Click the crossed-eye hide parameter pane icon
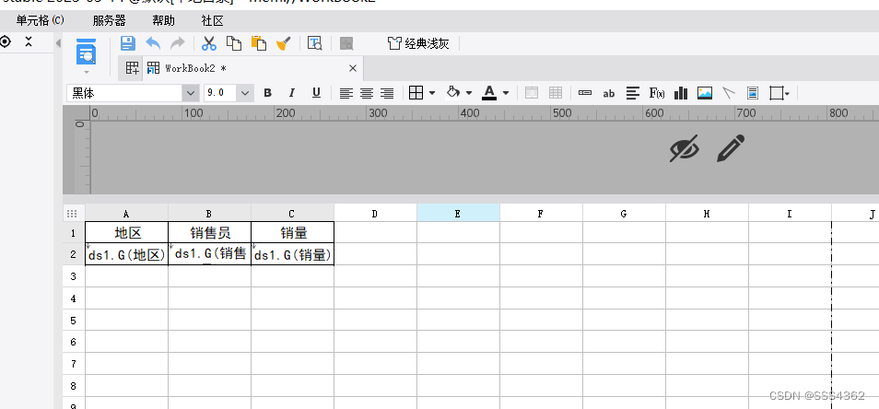The image size is (879, 409). (685, 148)
